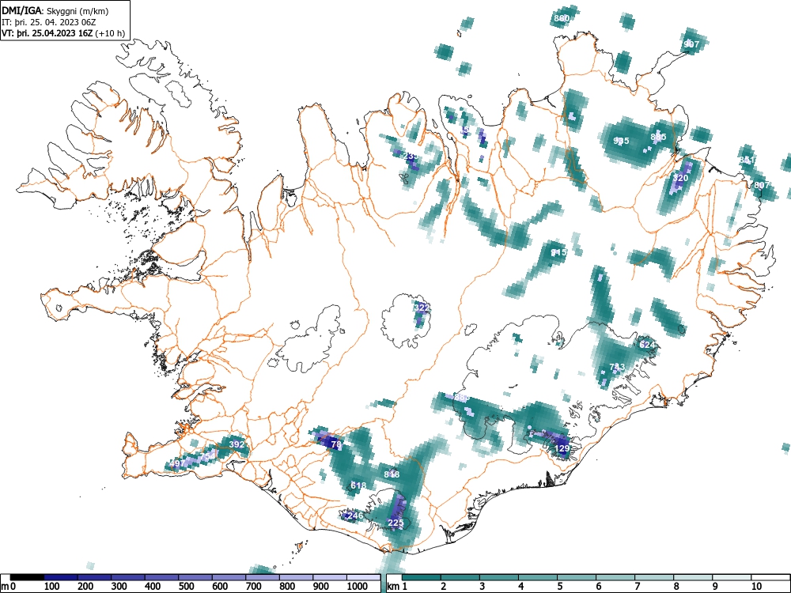Select the 915 visibility label
791x593 pixels.
pyautogui.click(x=559, y=252)
